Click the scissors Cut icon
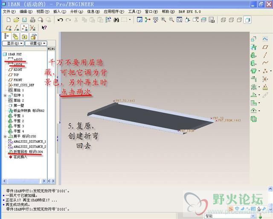Image resolution: width=273 pixels, height=219 pixels. point(76,20)
